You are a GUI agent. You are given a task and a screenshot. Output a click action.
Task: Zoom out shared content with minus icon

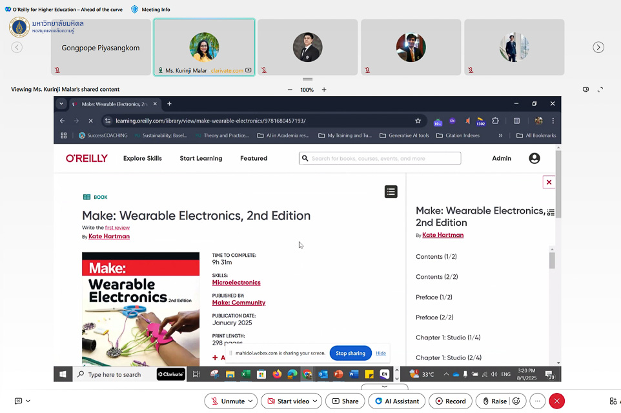pos(290,90)
